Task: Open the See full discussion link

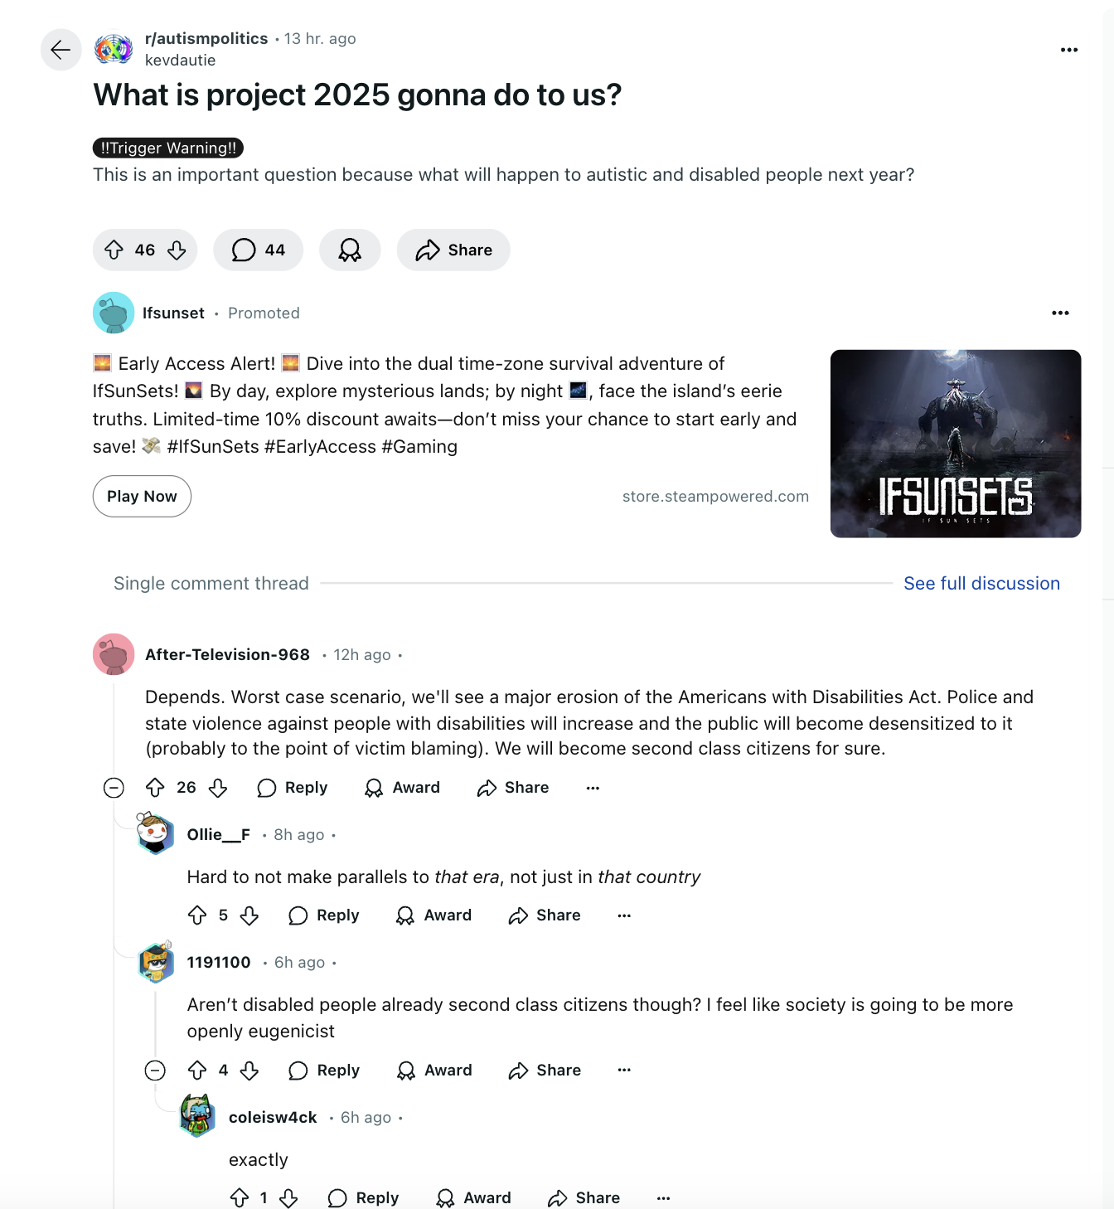Action: coord(981,584)
